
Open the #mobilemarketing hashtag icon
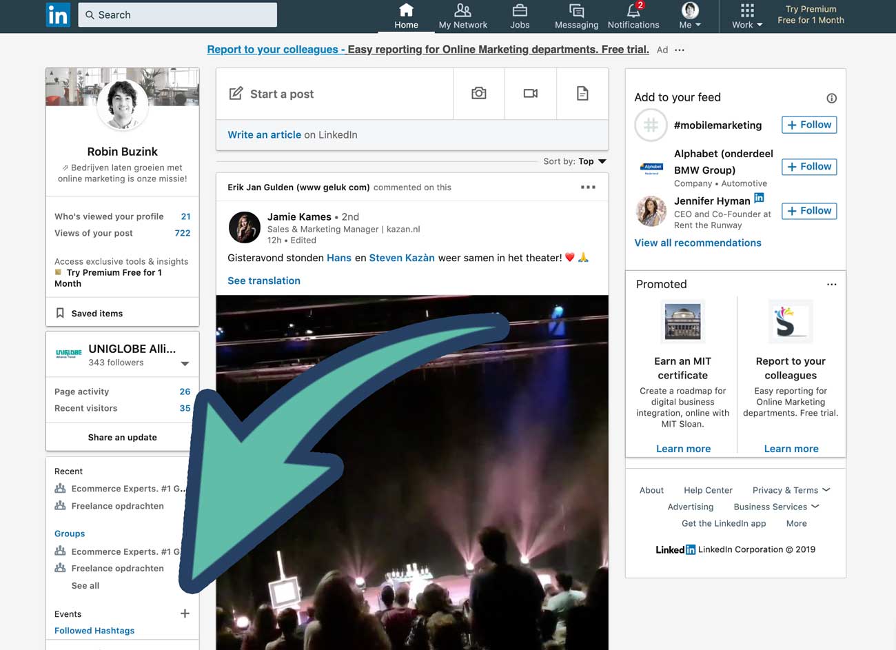pos(651,125)
